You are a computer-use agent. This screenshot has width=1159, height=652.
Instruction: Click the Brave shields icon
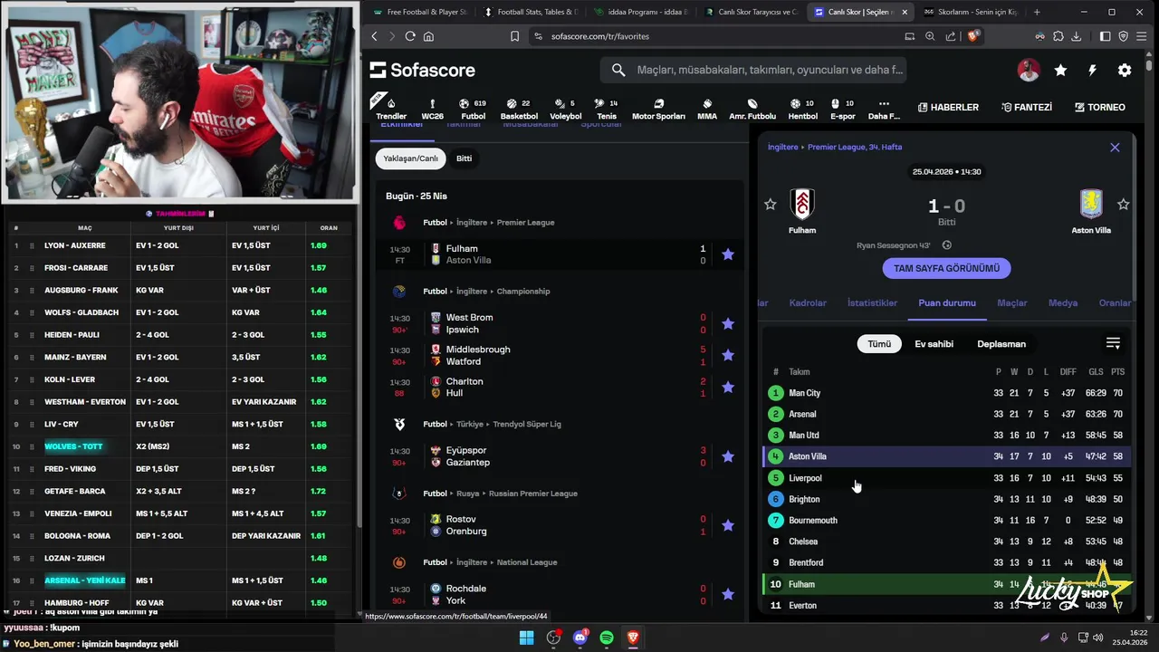[973, 36]
